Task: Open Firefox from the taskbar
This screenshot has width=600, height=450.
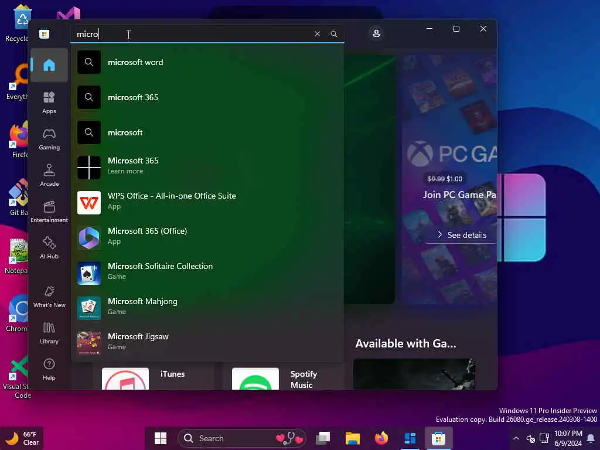Action: click(381, 438)
